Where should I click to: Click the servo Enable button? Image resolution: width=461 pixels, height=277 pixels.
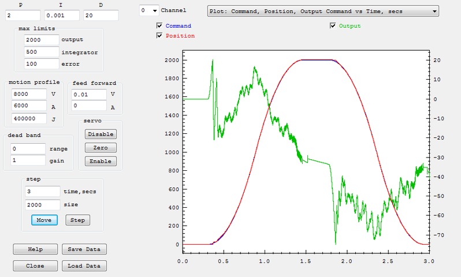[x=101, y=161]
